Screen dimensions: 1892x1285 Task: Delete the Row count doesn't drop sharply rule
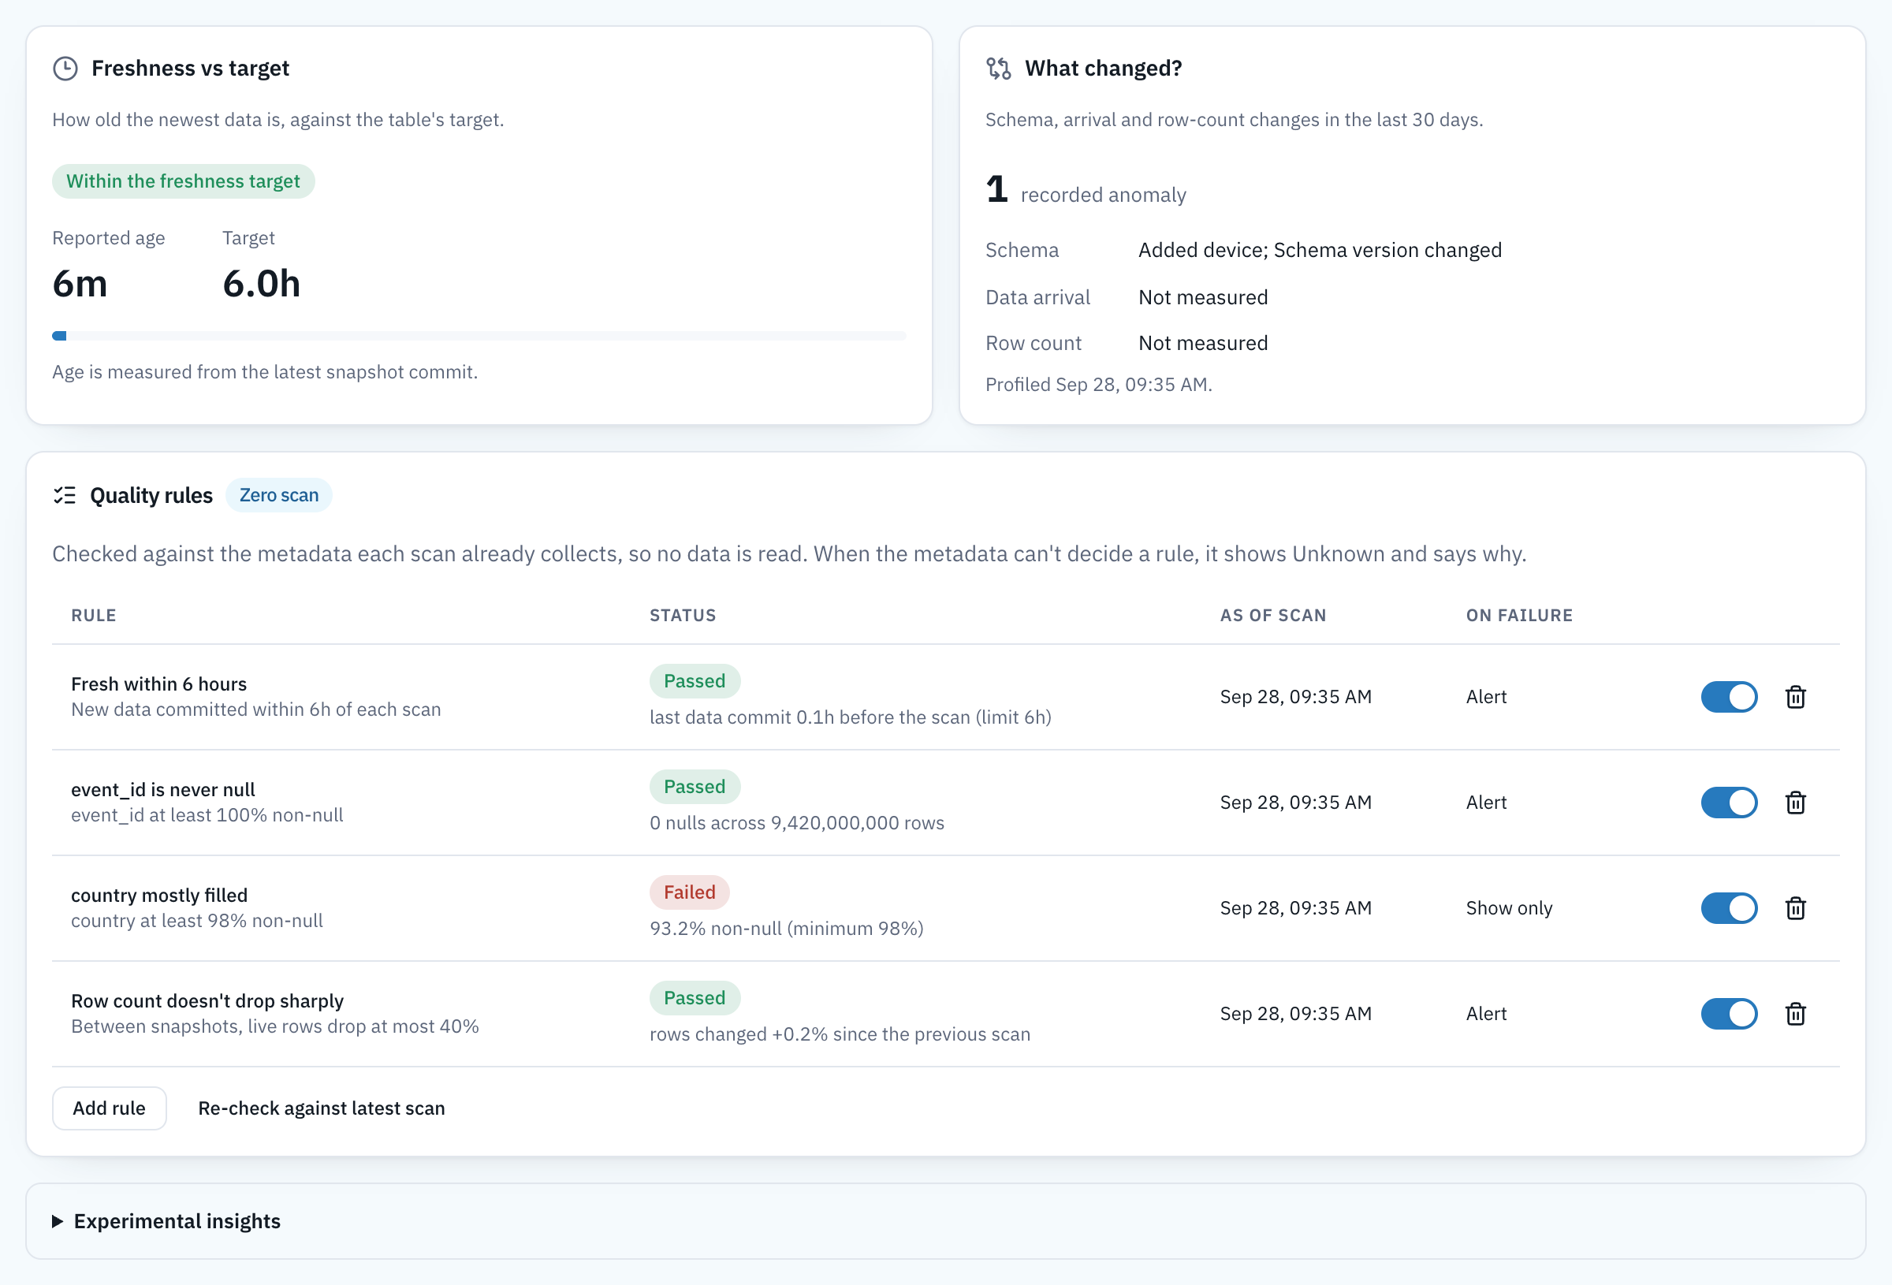pyautogui.click(x=1795, y=1014)
